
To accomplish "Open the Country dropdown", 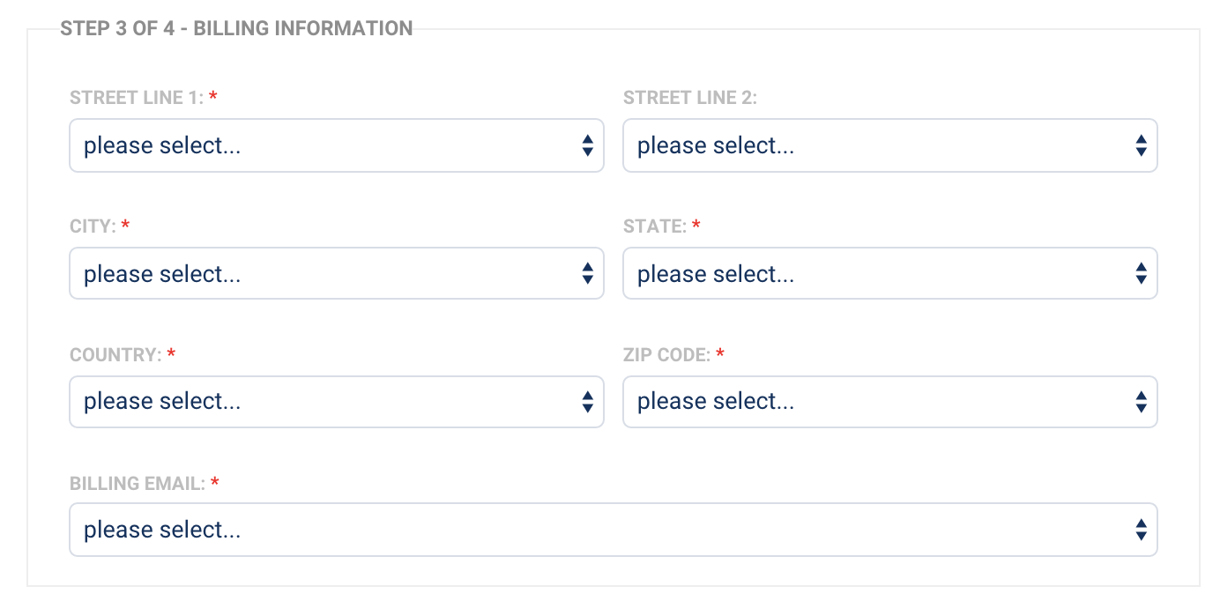I will [x=336, y=402].
